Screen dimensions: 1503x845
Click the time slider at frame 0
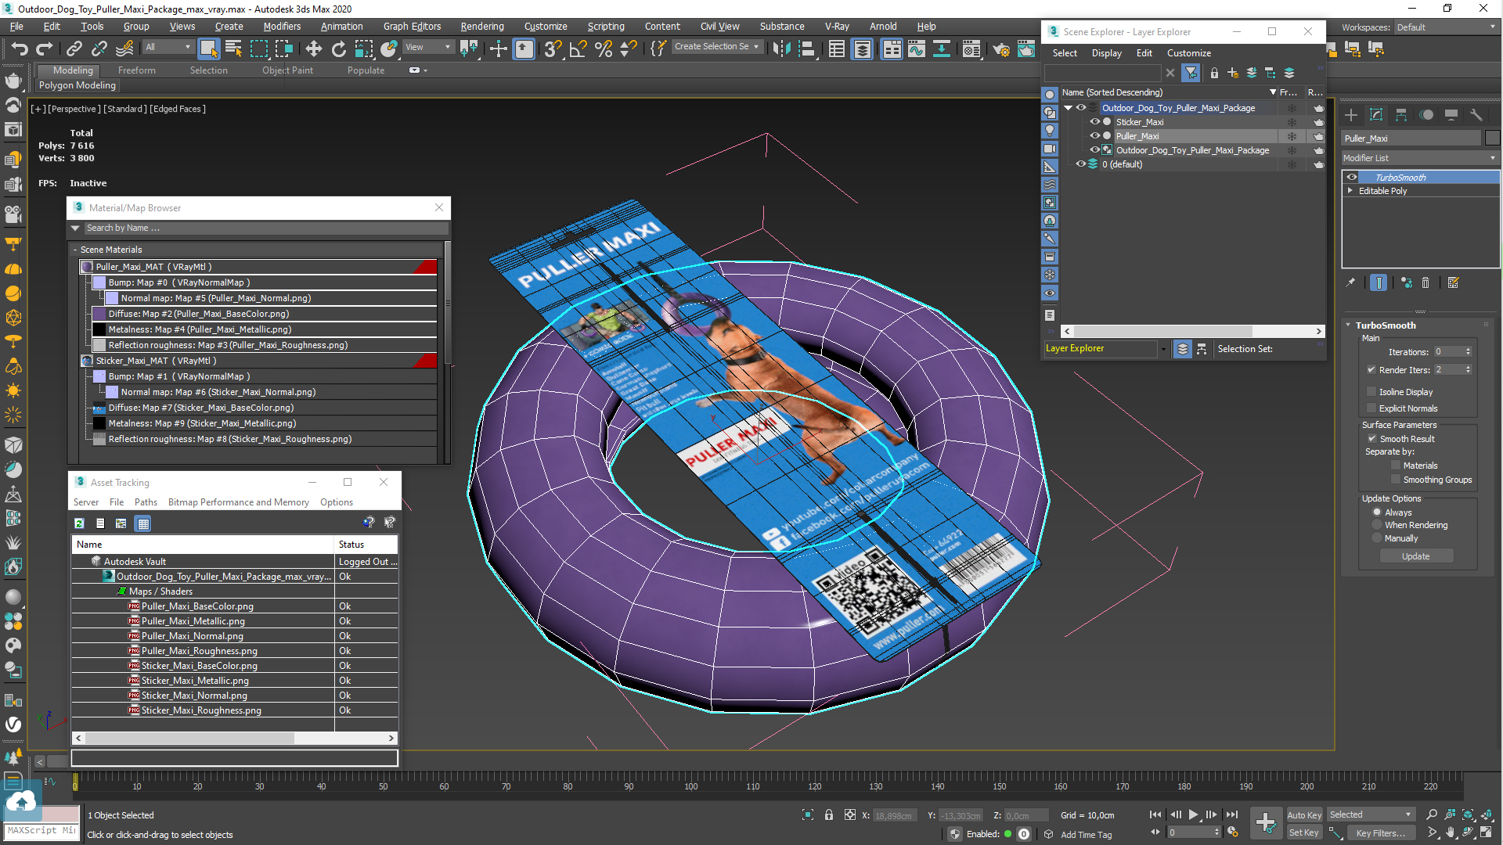[x=75, y=782]
